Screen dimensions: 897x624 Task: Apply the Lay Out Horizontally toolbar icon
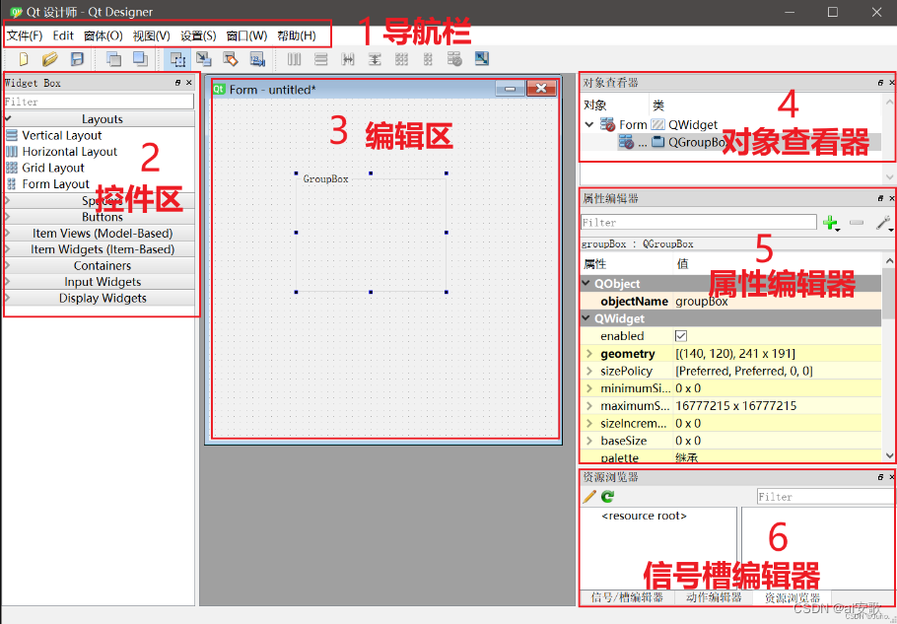pyautogui.click(x=294, y=59)
